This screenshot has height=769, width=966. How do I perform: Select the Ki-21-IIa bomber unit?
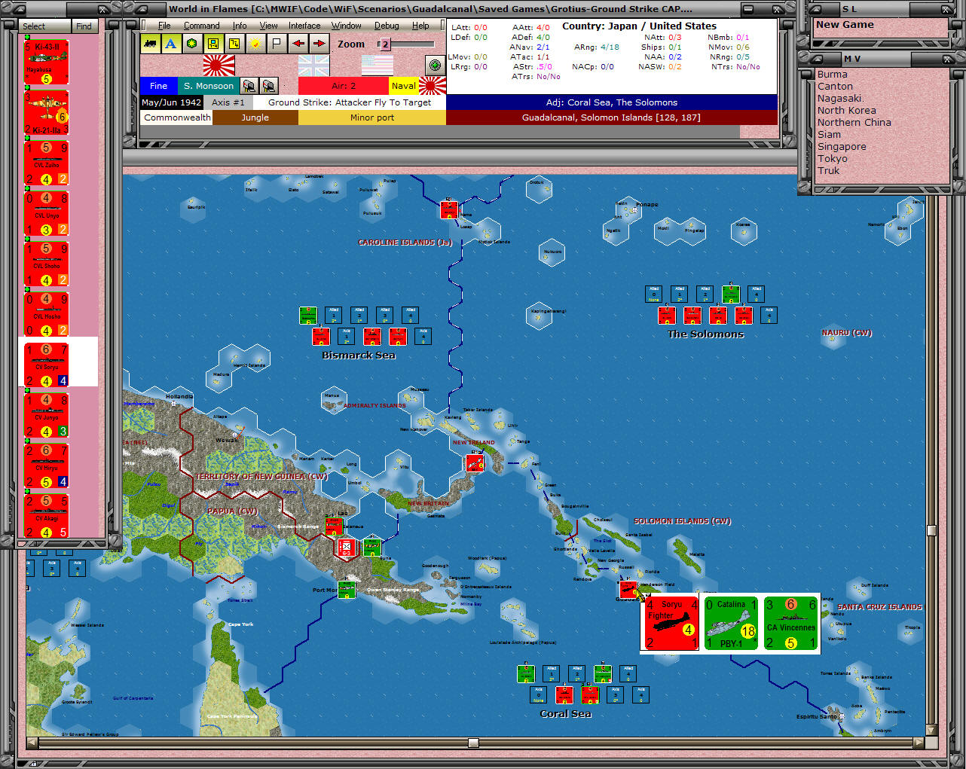coord(47,113)
